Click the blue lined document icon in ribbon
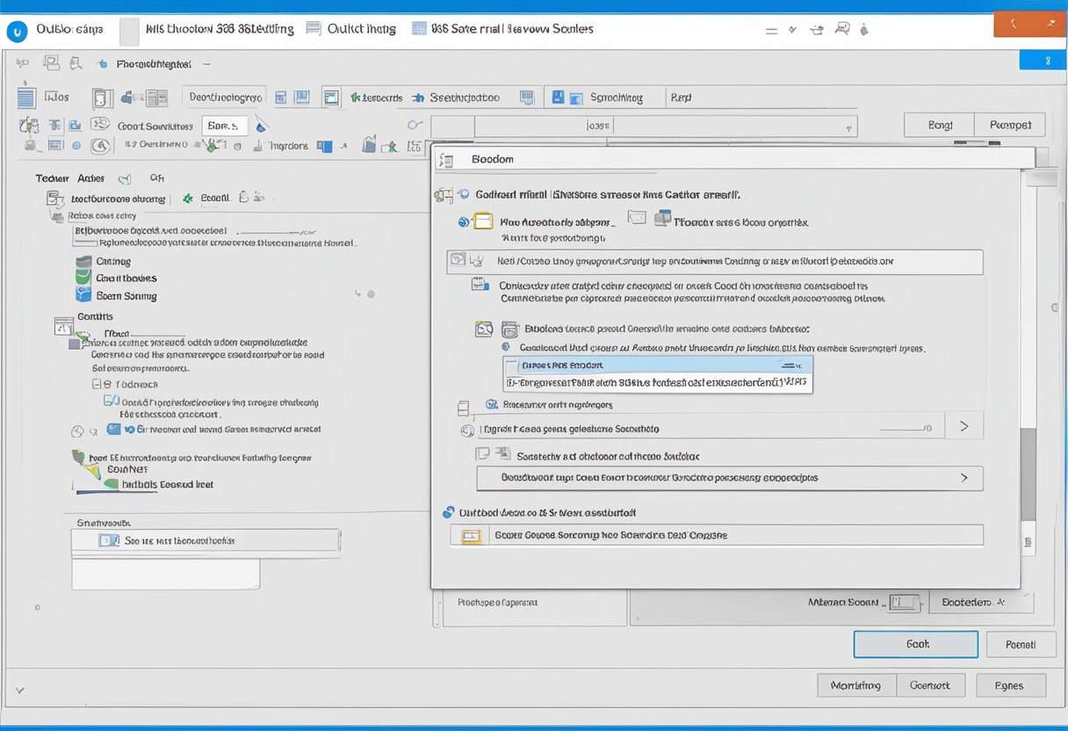 pos(26,98)
